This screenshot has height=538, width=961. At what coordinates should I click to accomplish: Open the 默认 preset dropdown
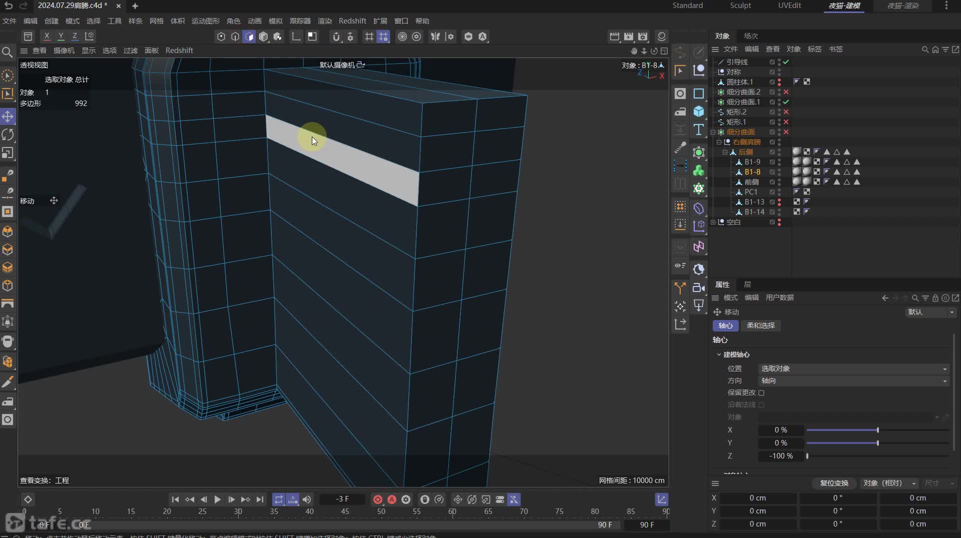(x=930, y=312)
